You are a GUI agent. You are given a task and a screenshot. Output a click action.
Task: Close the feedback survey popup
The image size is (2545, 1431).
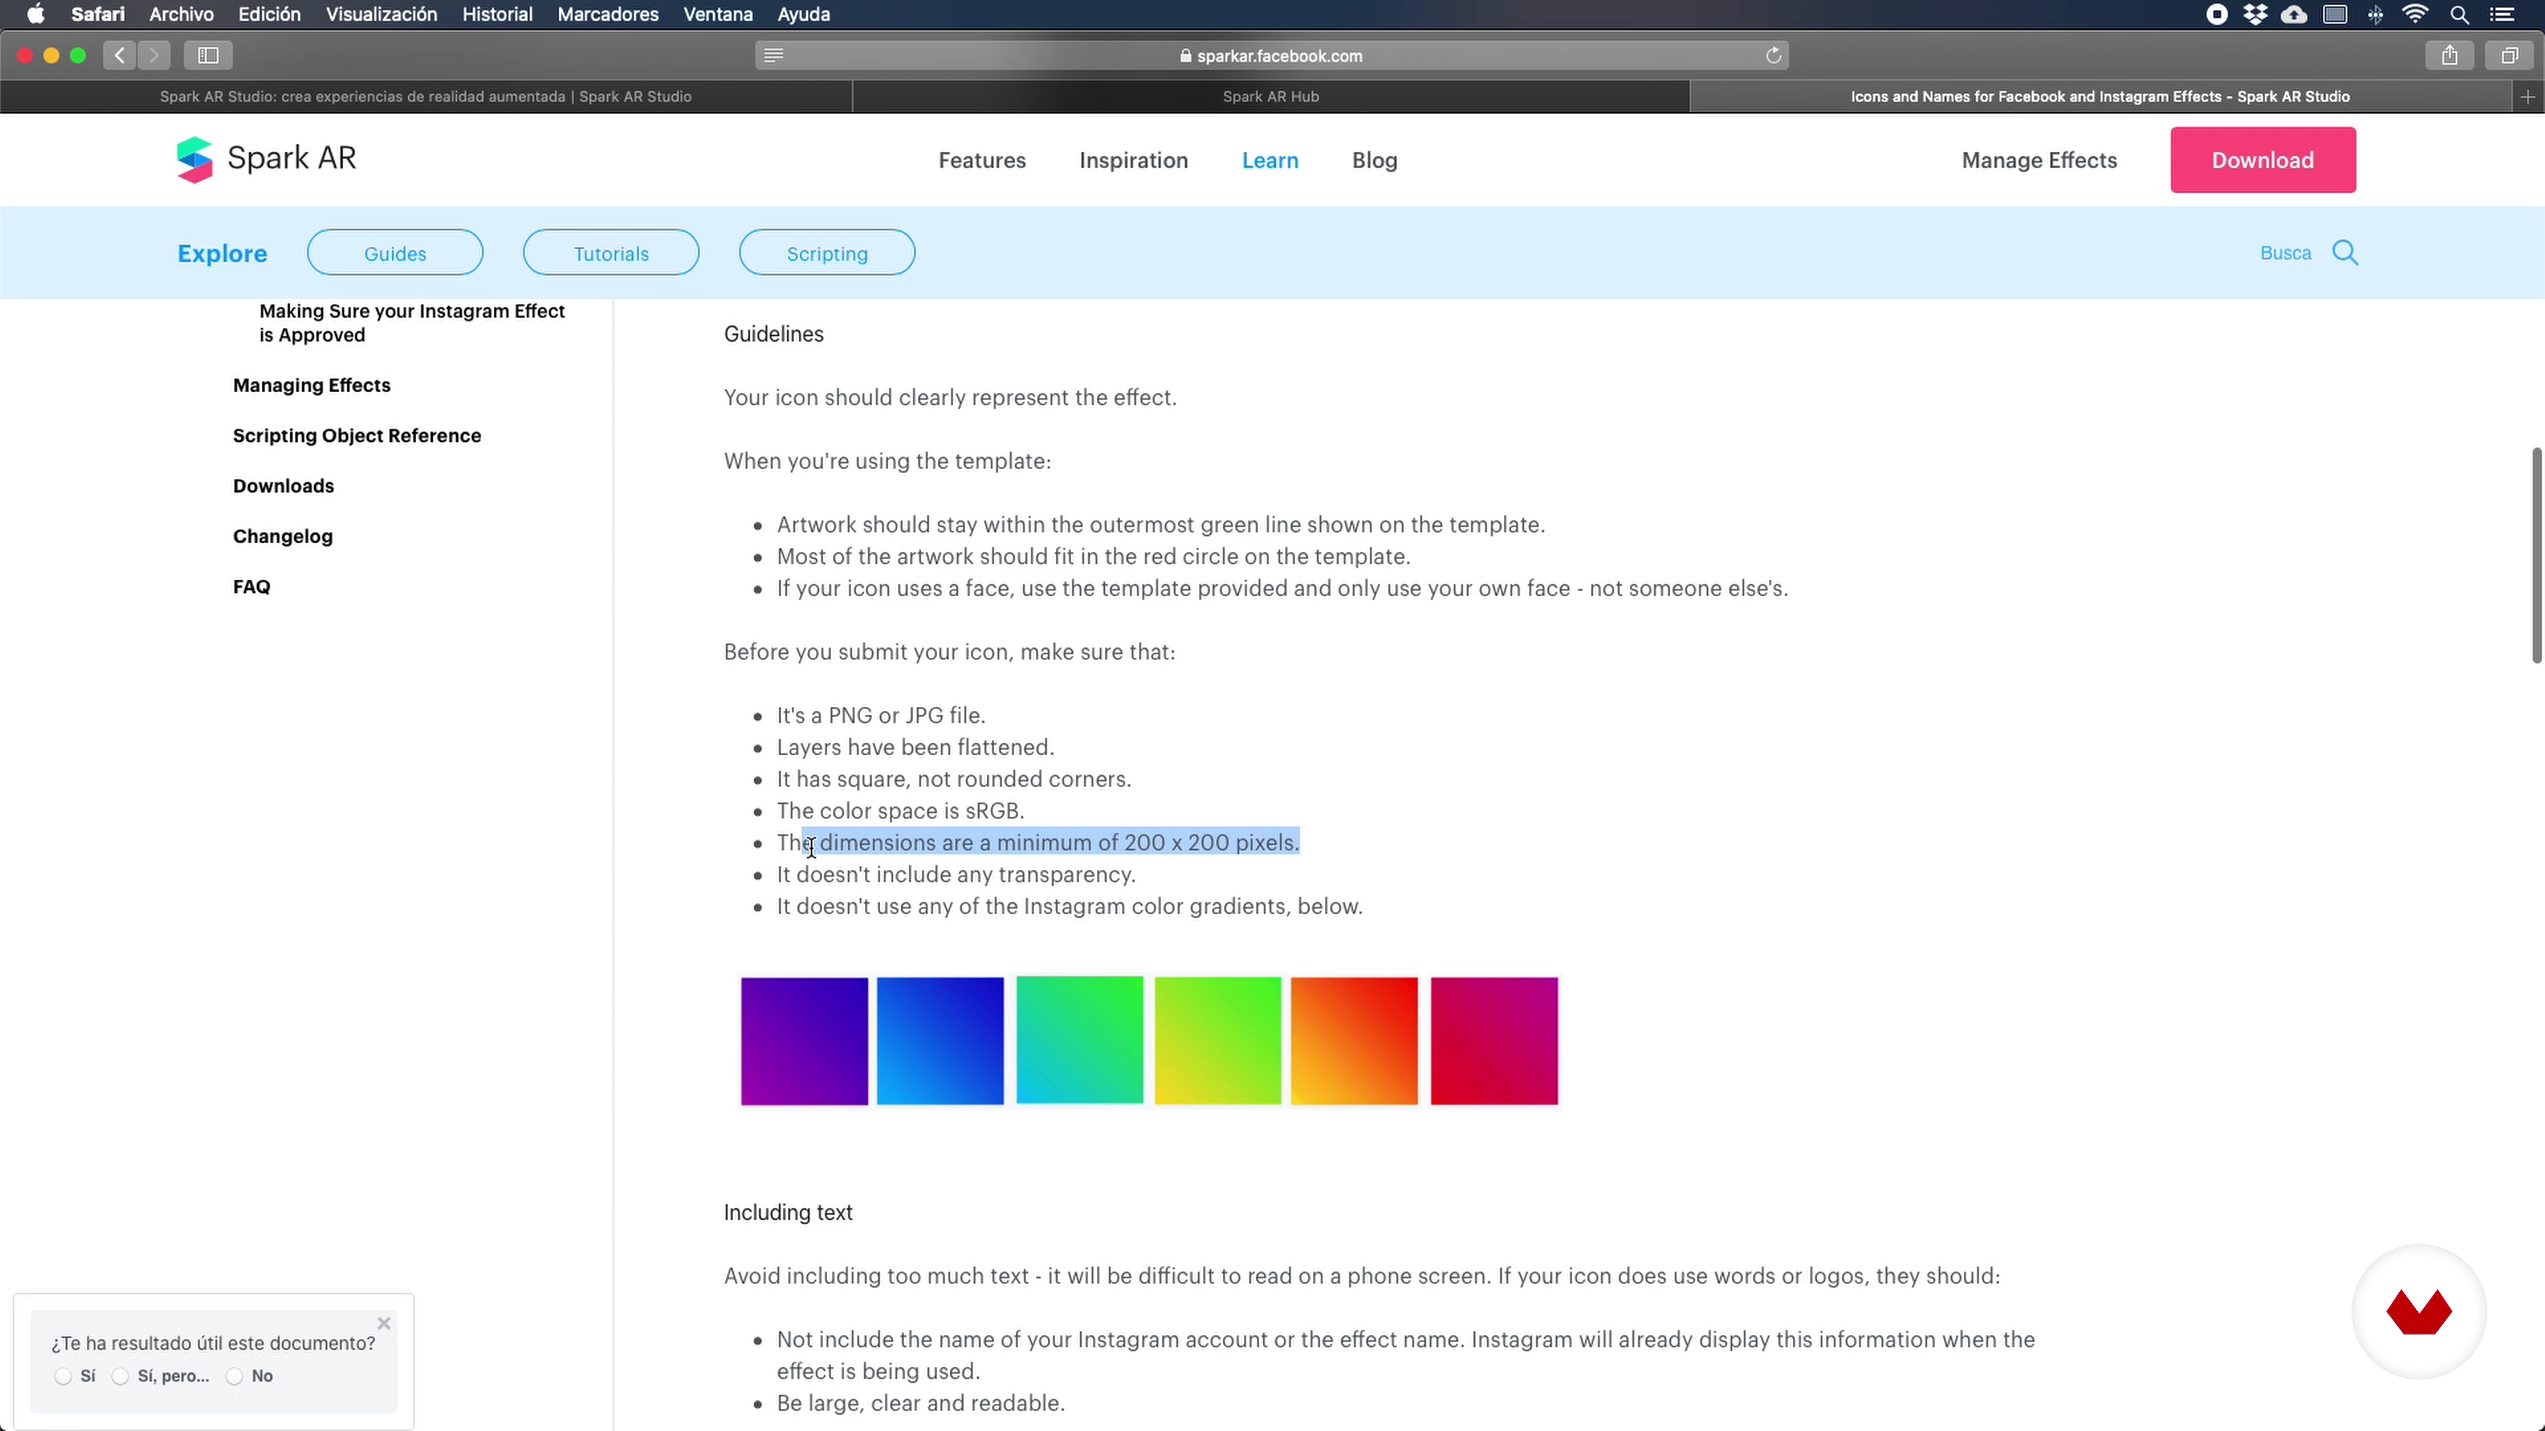(384, 1324)
